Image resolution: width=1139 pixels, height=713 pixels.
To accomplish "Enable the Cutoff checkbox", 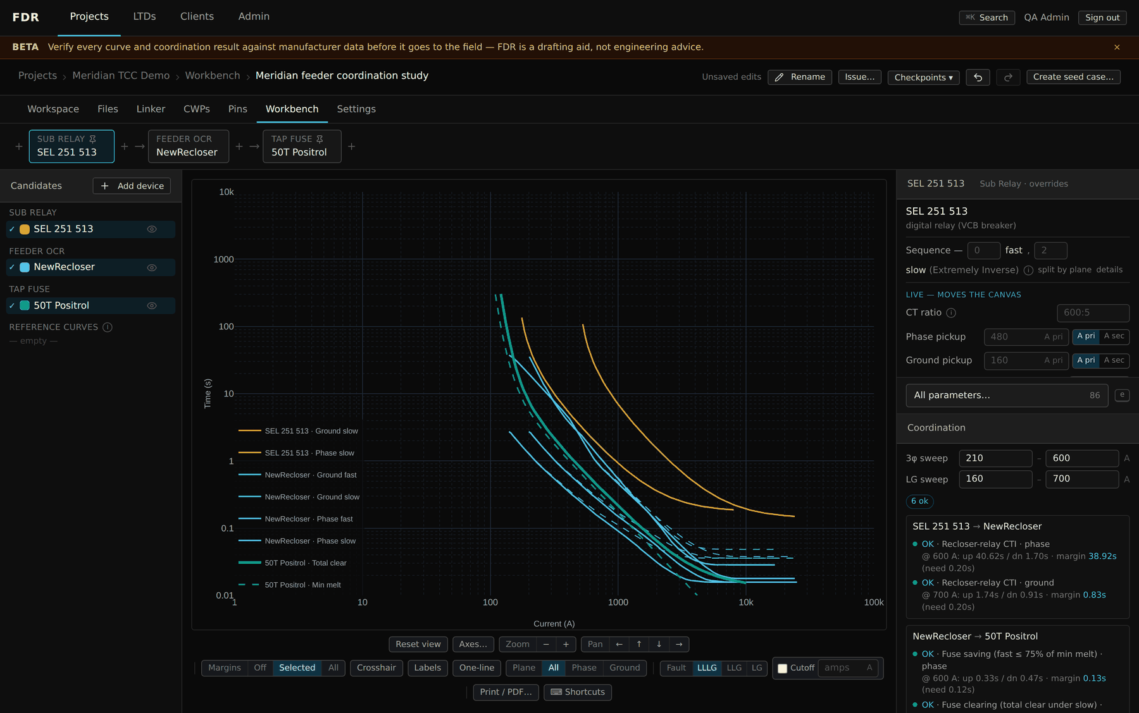I will (783, 668).
